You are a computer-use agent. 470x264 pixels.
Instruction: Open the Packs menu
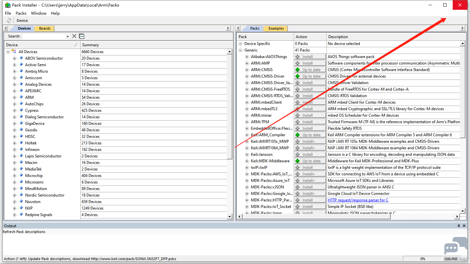click(21, 13)
